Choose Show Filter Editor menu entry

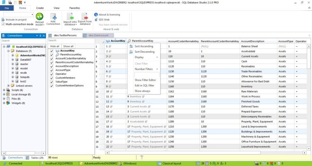tap(144, 80)
